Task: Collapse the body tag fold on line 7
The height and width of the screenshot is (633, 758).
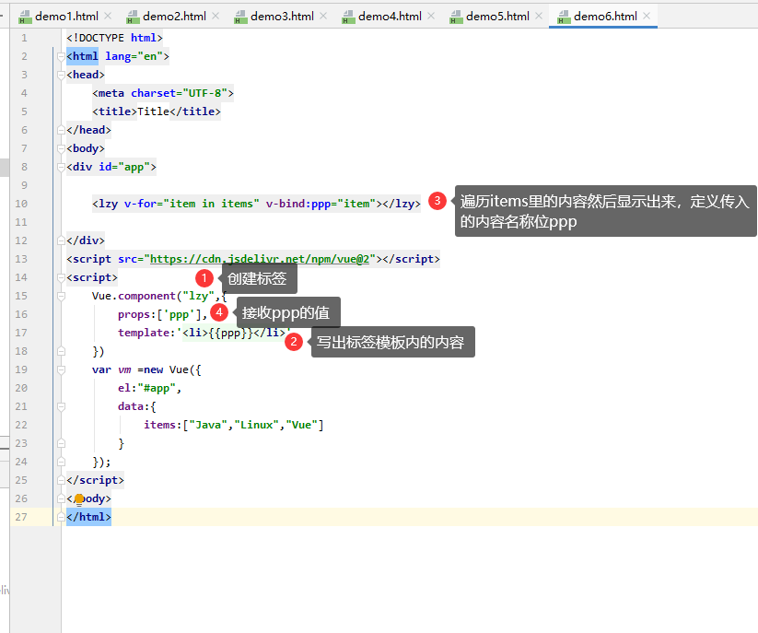Action: 61,148
